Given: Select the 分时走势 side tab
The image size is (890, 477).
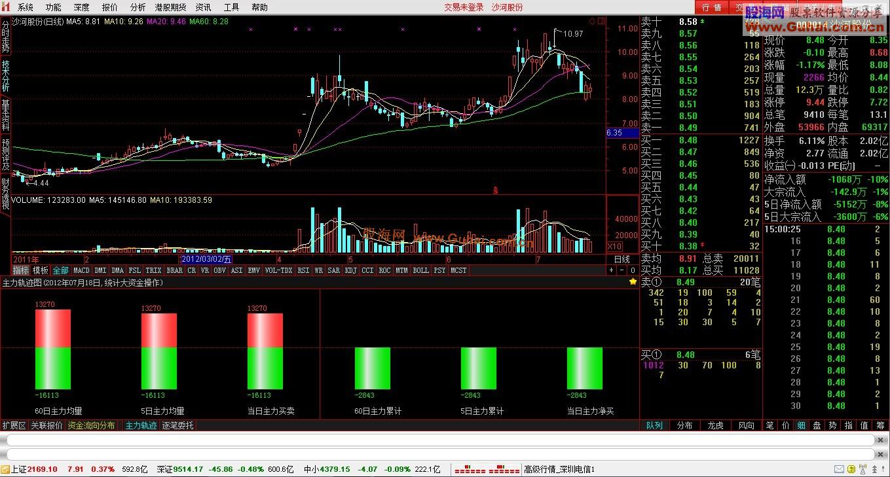Looking at the screenshot, I should point(5,38).
